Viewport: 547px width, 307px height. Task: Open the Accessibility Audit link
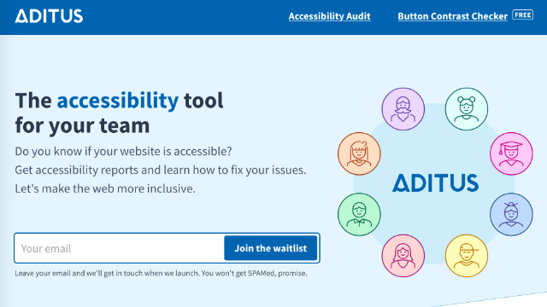click(329, 16)
